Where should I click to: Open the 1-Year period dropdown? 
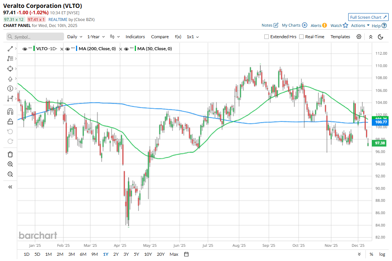(96, 37)
